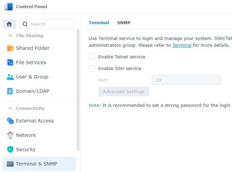Select the Terminal tab
The height and width of the screenshot is (172, 232).
tap(99, 23)
